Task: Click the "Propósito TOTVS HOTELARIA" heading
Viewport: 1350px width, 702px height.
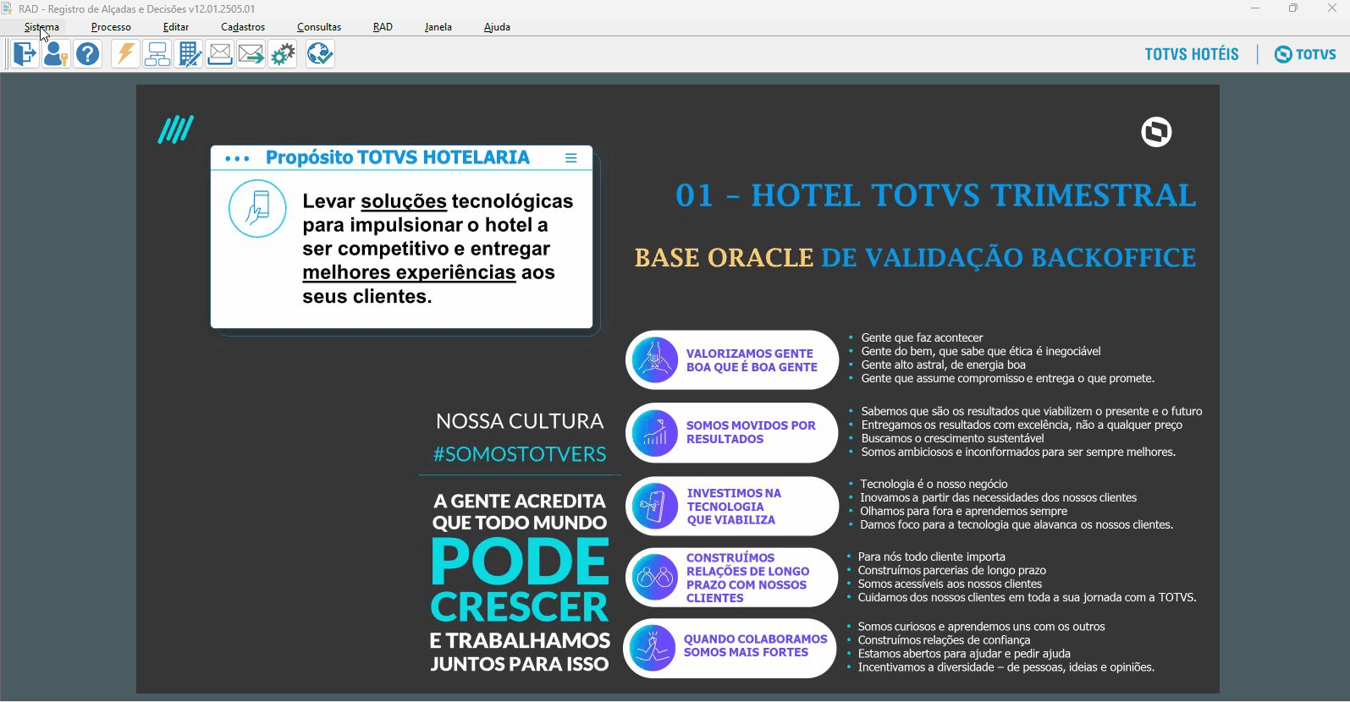Action: coord(398,158)
